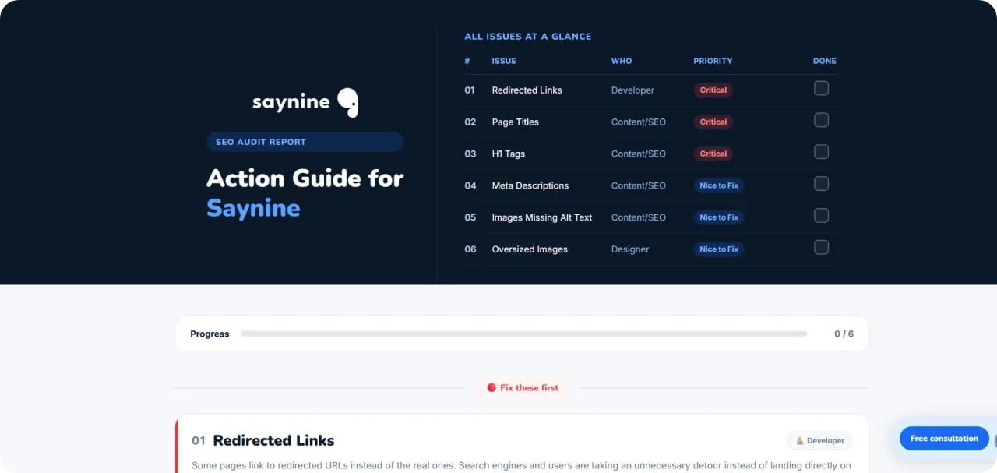Select the Redirected Links issue row
Viewport: 997px width, 473px height.
point(650,90)
